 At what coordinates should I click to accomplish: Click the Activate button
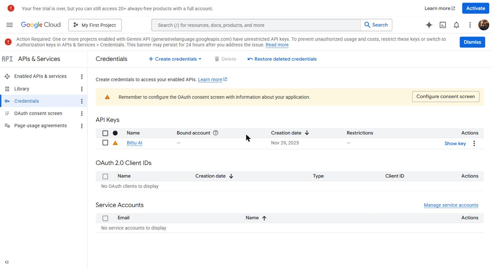tap(475, 8)
